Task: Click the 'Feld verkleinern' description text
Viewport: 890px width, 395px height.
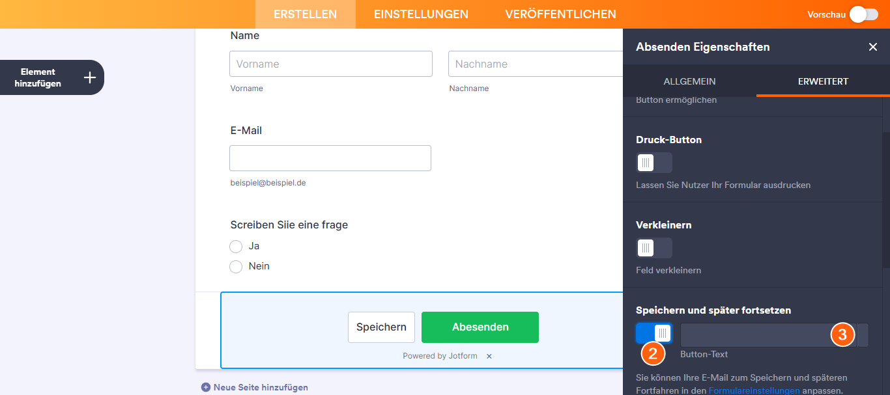Action: click(668, 270)
